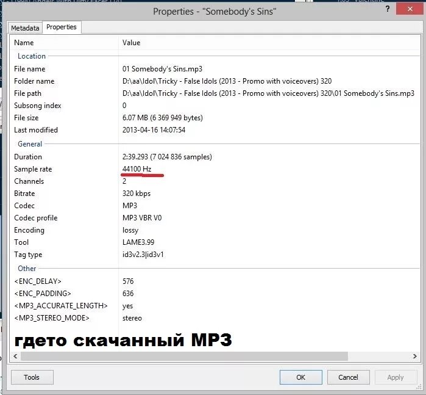Click the horizontal scrollbar thumb

pyautogui.click(x=184, y=356)
